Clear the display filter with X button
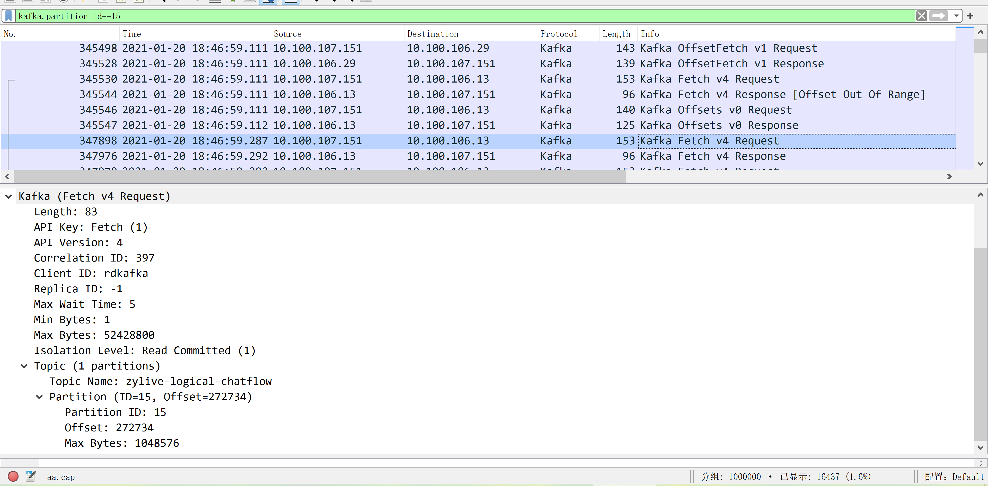 click(921, 16)
